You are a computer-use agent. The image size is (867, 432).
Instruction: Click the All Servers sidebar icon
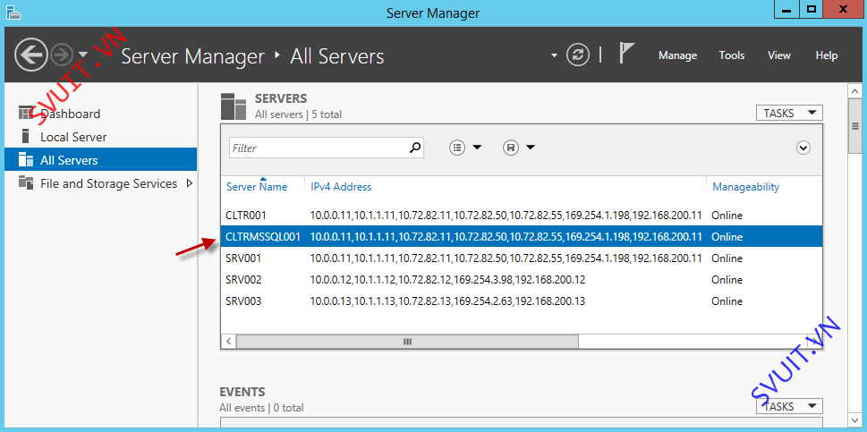[25, 159]
